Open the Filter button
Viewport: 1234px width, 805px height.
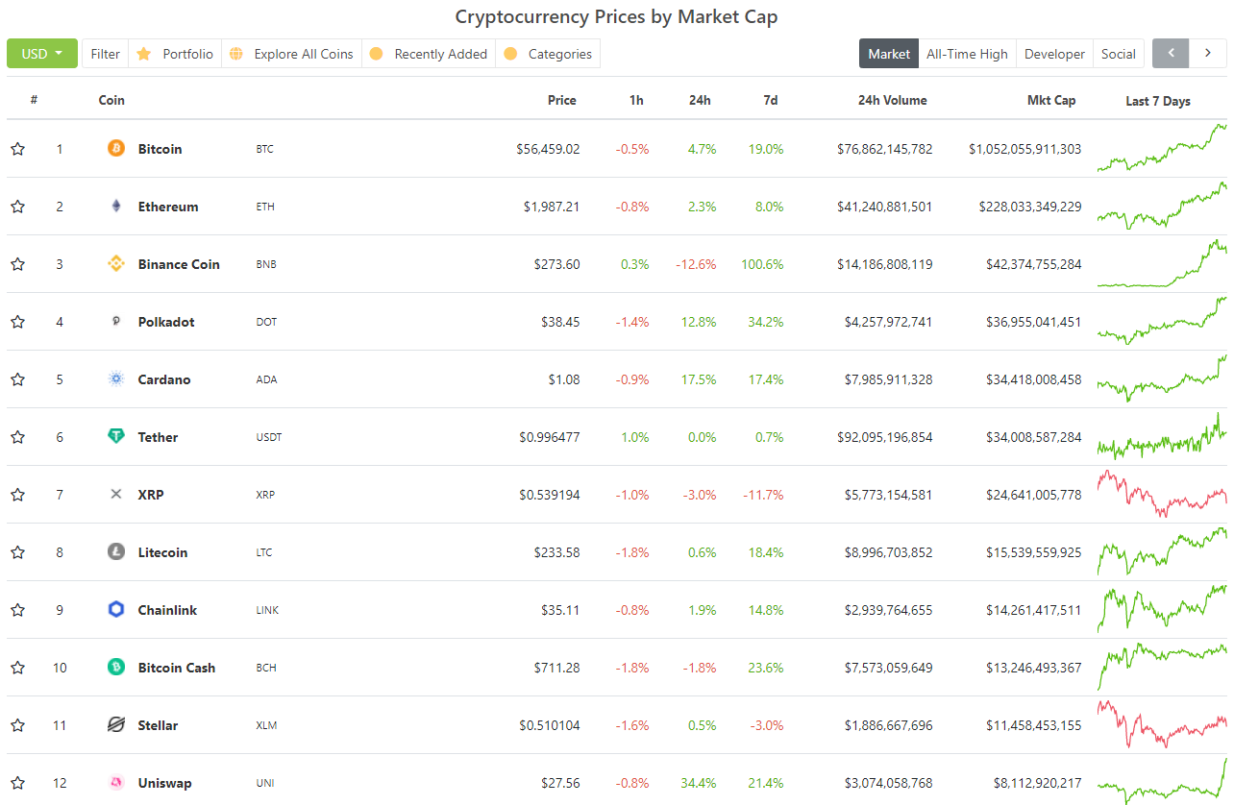point(106,54)
